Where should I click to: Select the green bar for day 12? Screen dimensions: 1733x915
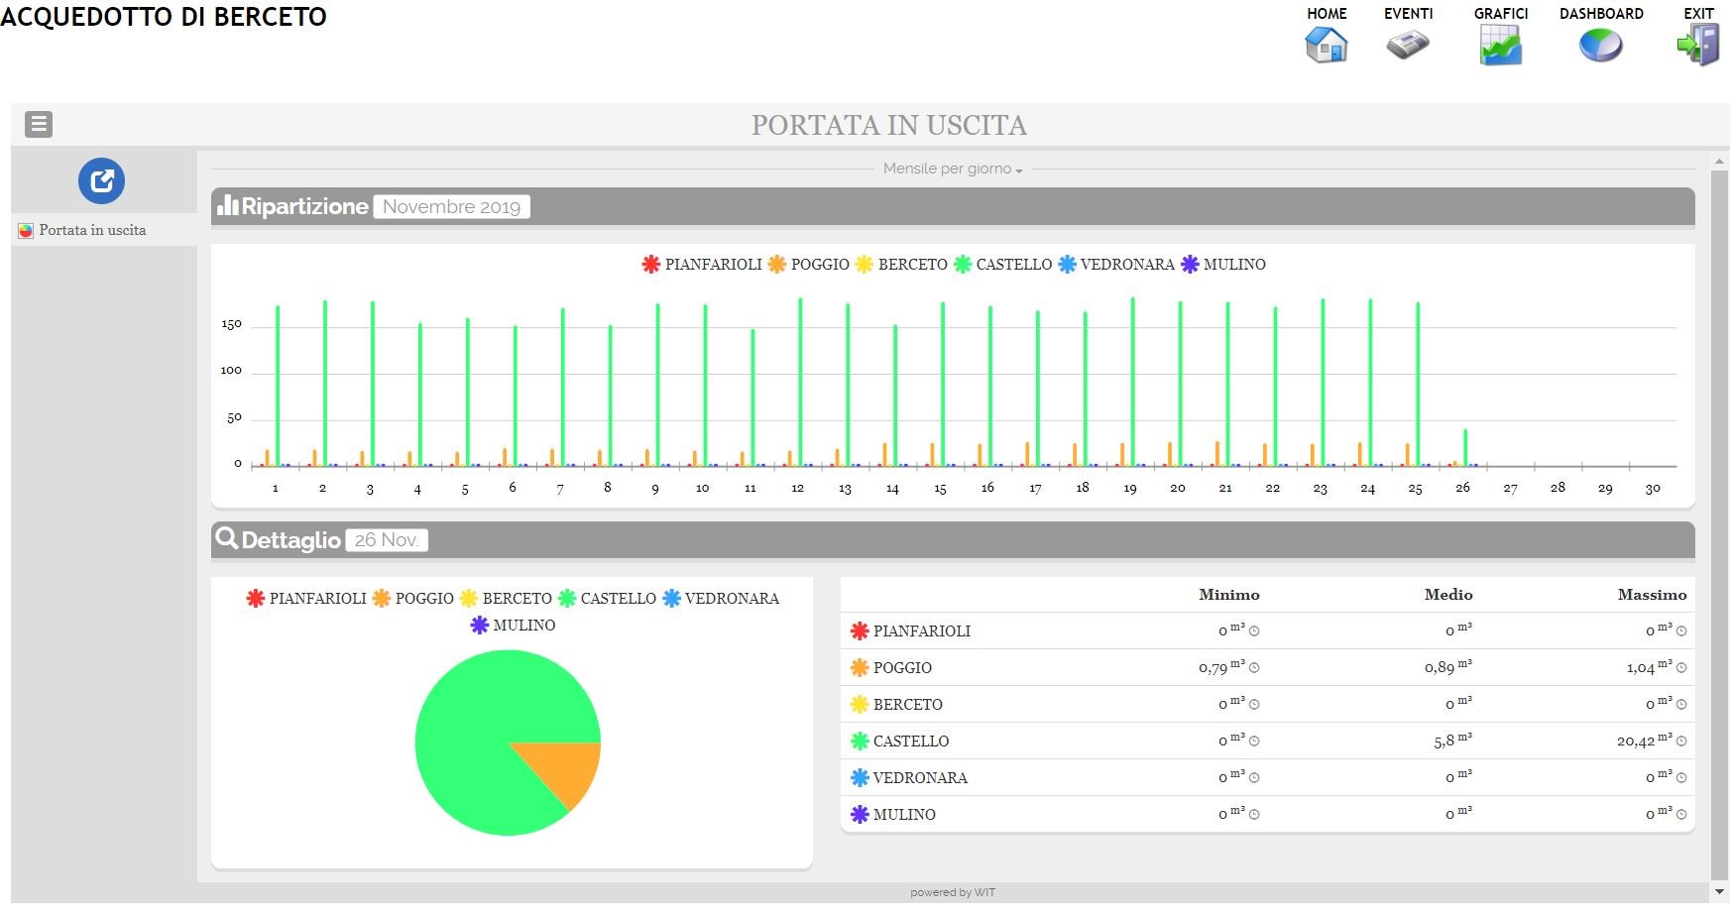coord(800,382)
